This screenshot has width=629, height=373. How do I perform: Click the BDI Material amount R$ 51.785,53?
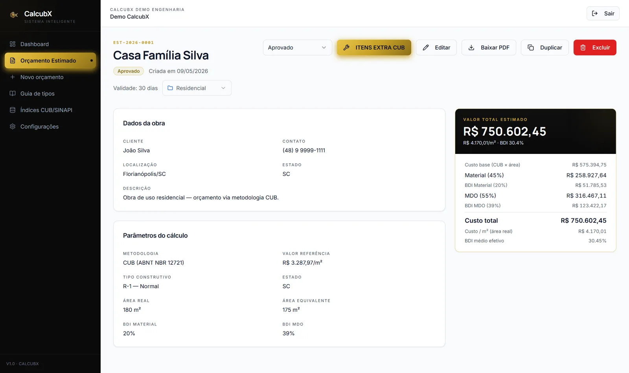[x=591, y=185]
